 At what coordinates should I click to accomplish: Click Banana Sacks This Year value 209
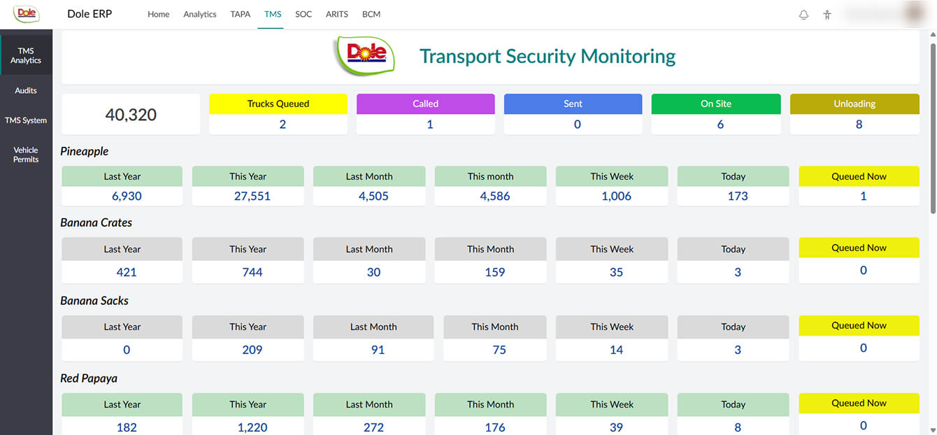tap(252, 350)
